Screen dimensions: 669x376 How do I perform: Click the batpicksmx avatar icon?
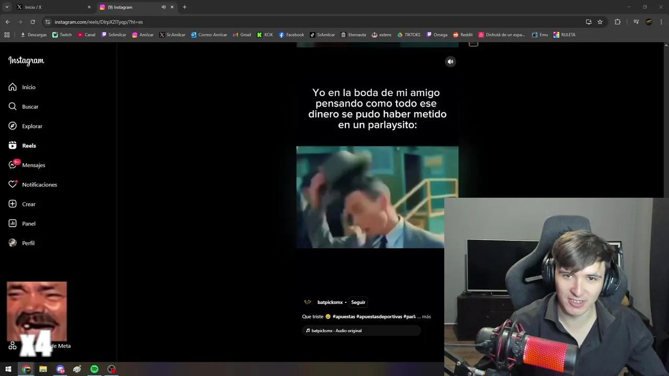pos(308,302)
